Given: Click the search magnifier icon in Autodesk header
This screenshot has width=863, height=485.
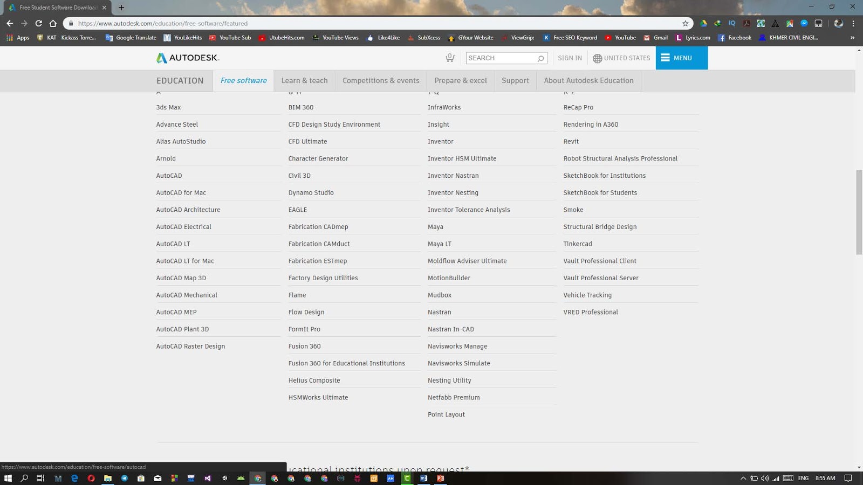Looking at the screenshot, I should 540,58.
